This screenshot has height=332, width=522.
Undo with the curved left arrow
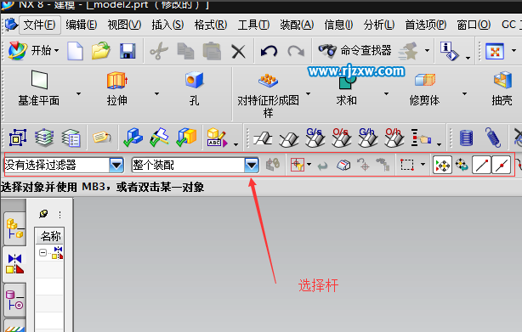click(x=269, y=51)
